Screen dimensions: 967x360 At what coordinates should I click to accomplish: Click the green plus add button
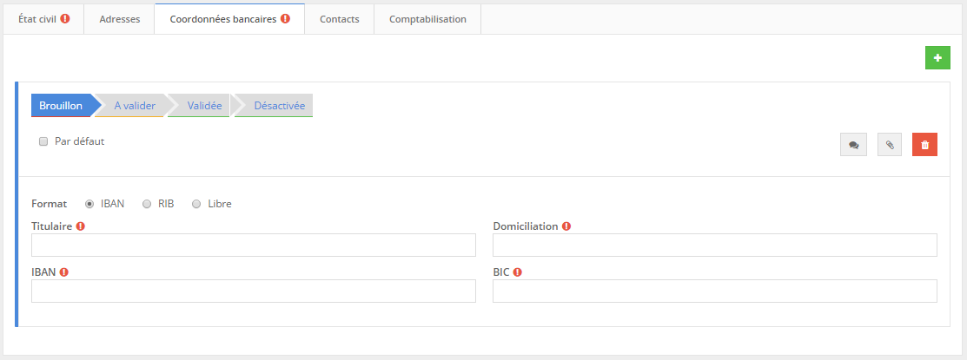click(937, 58)
